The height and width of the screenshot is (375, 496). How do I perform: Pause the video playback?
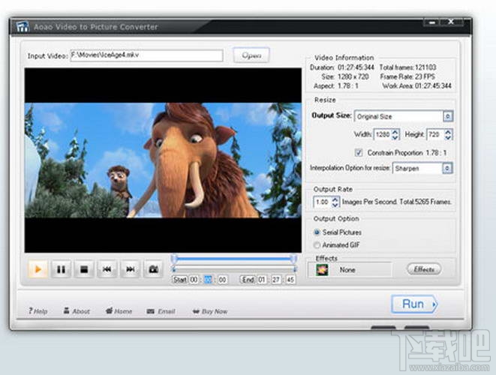click(61, 269)
